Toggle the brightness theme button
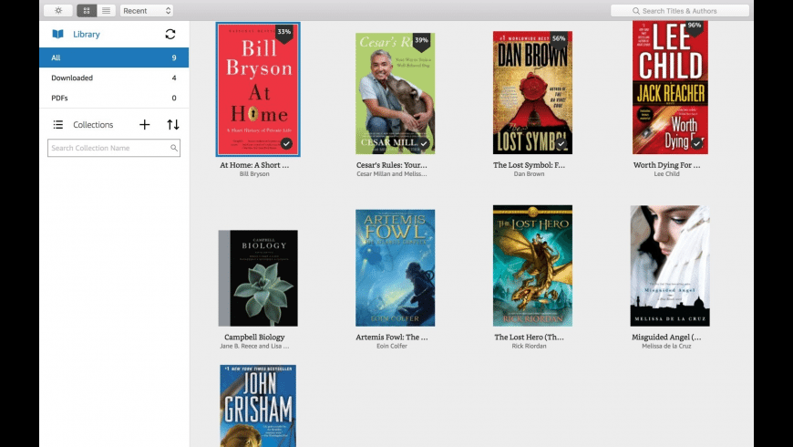 58,11
